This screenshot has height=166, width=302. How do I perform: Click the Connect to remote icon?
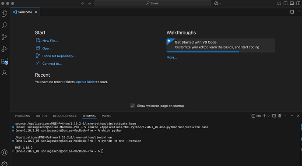click(x=38, y=63)
